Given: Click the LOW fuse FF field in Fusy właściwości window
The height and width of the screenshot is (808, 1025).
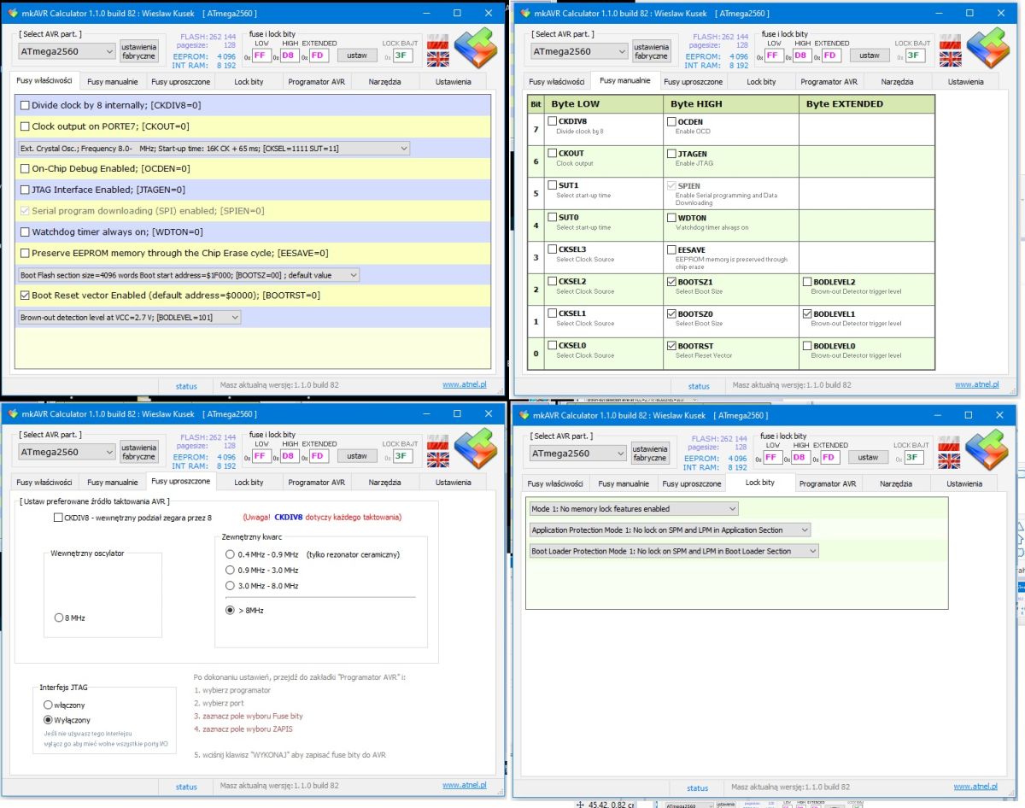Looking at the screenshot, I should pos(261,56).
